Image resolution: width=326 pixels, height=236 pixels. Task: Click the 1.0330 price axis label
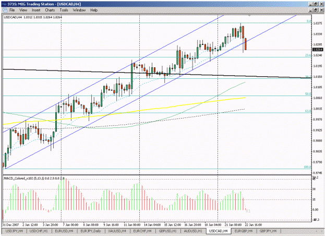coord(318,34)
